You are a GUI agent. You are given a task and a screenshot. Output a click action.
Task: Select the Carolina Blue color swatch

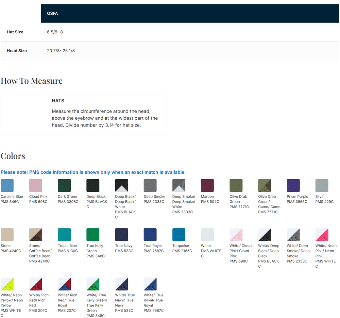[7, 186]
